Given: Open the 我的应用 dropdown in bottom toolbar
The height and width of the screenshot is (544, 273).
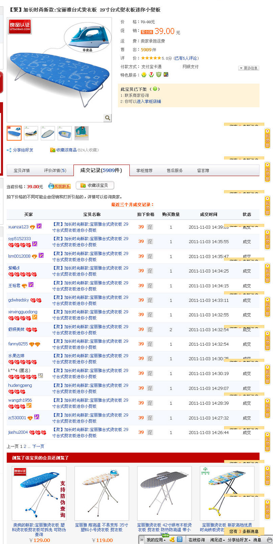Looking at the screenshot, I should pyautogui.click(x=156, y=540).
